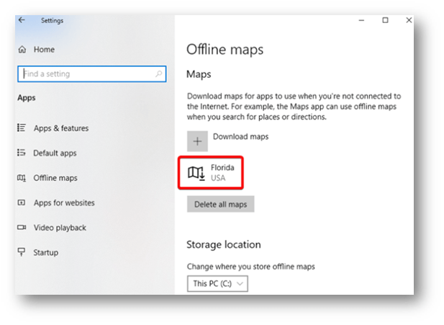Click the back arrow in Settings

pos(22,20)
